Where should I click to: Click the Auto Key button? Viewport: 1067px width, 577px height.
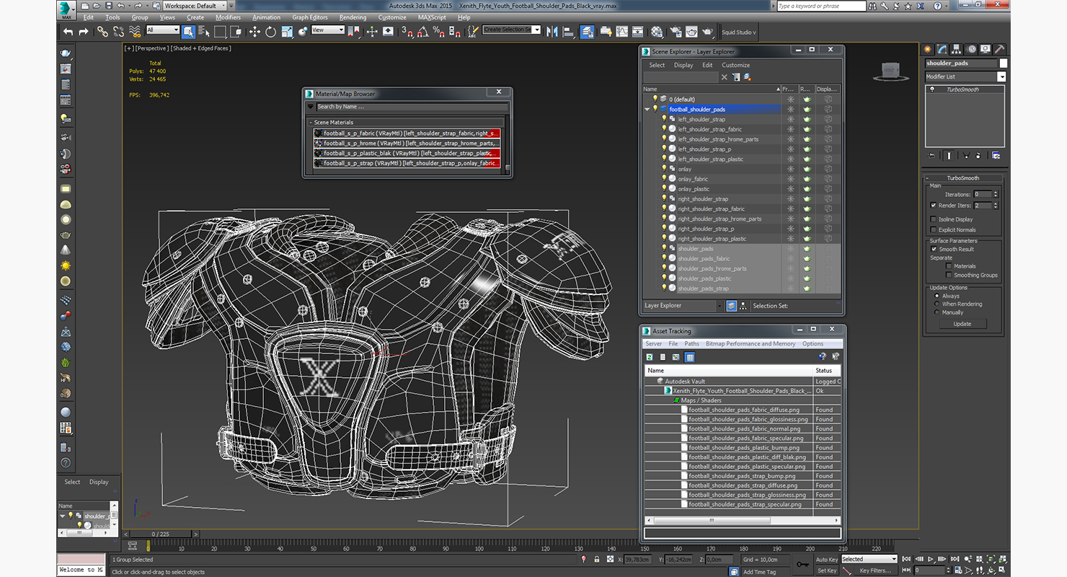[826, 559]
